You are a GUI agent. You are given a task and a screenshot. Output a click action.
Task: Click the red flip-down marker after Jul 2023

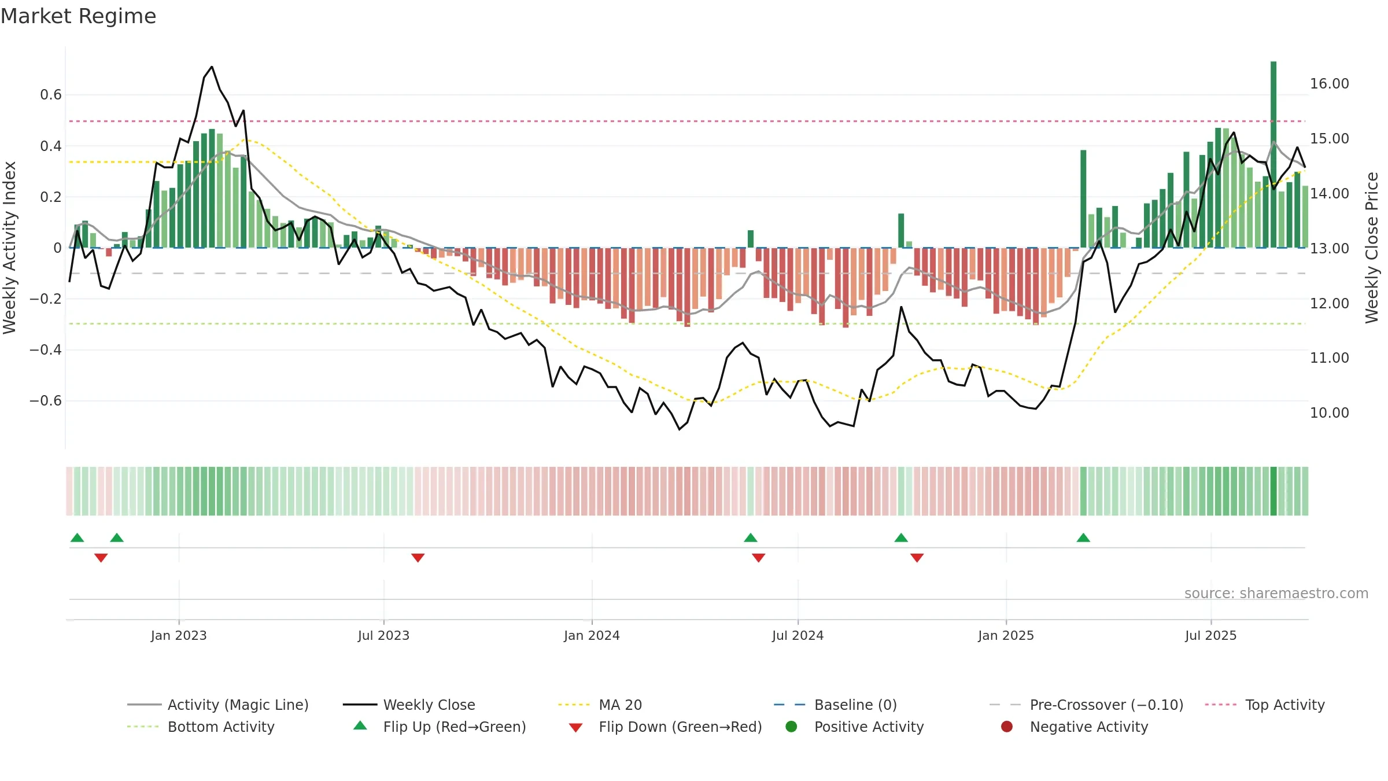(x=418, y=558)
